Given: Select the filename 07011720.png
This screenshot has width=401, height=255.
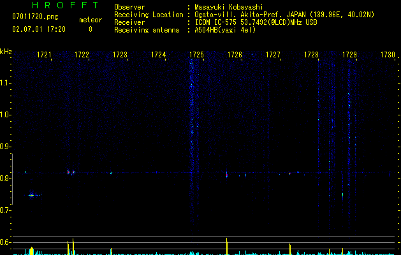Looking at the screenshot, I should pos(35,17).
